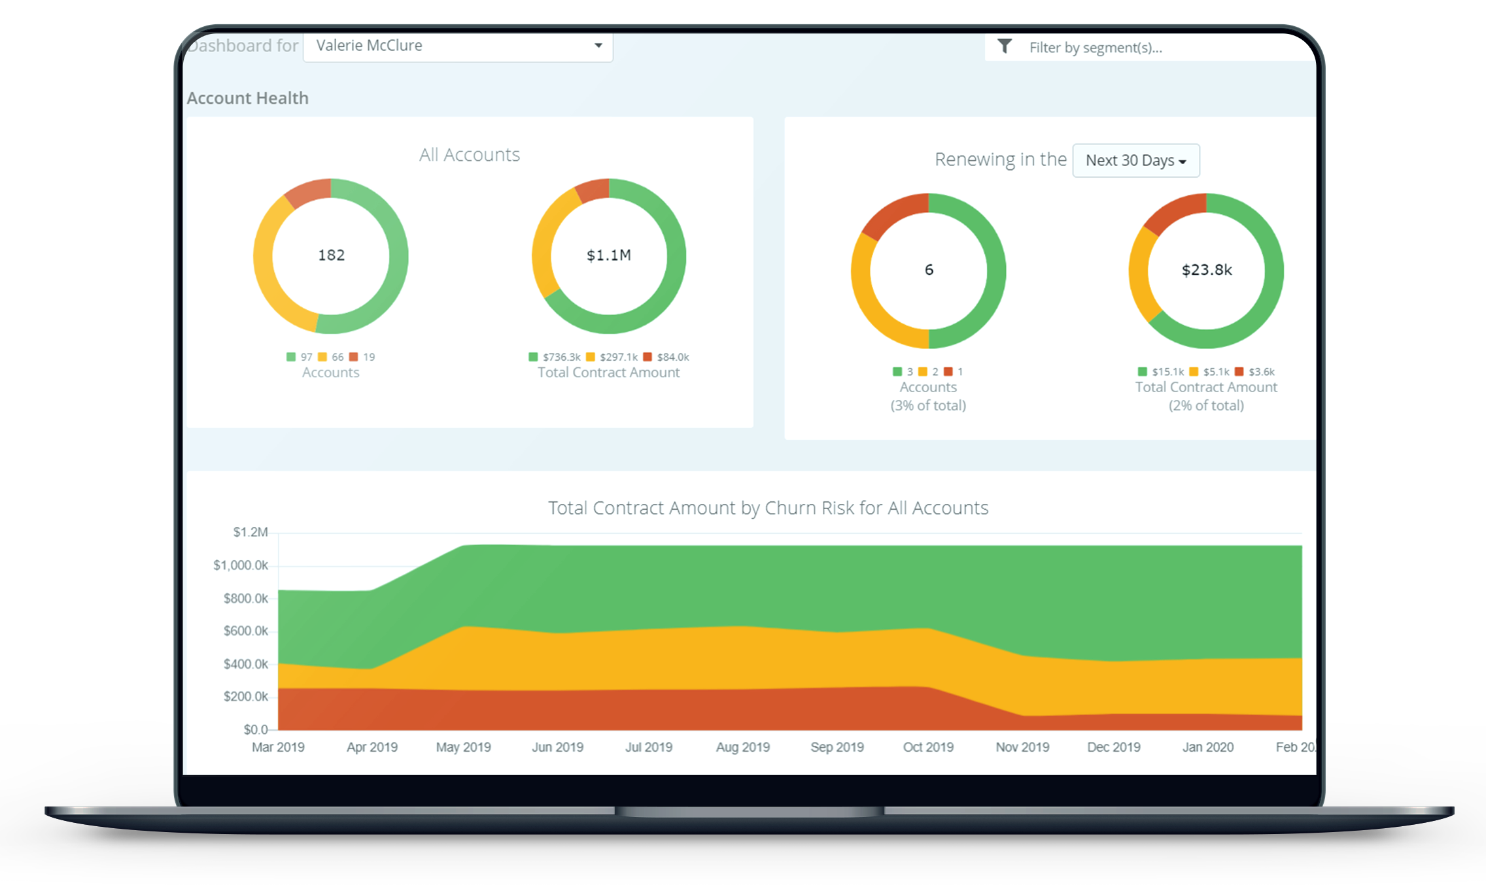The width and height of the screenshot is (1486, 885).
Task: Open the Next 30 Days dropdown
Action: pyautogui.click(x=1136, y=160)
